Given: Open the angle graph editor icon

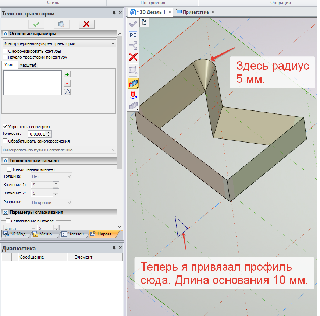Looking at the screenshot, I should click(67, 92).
